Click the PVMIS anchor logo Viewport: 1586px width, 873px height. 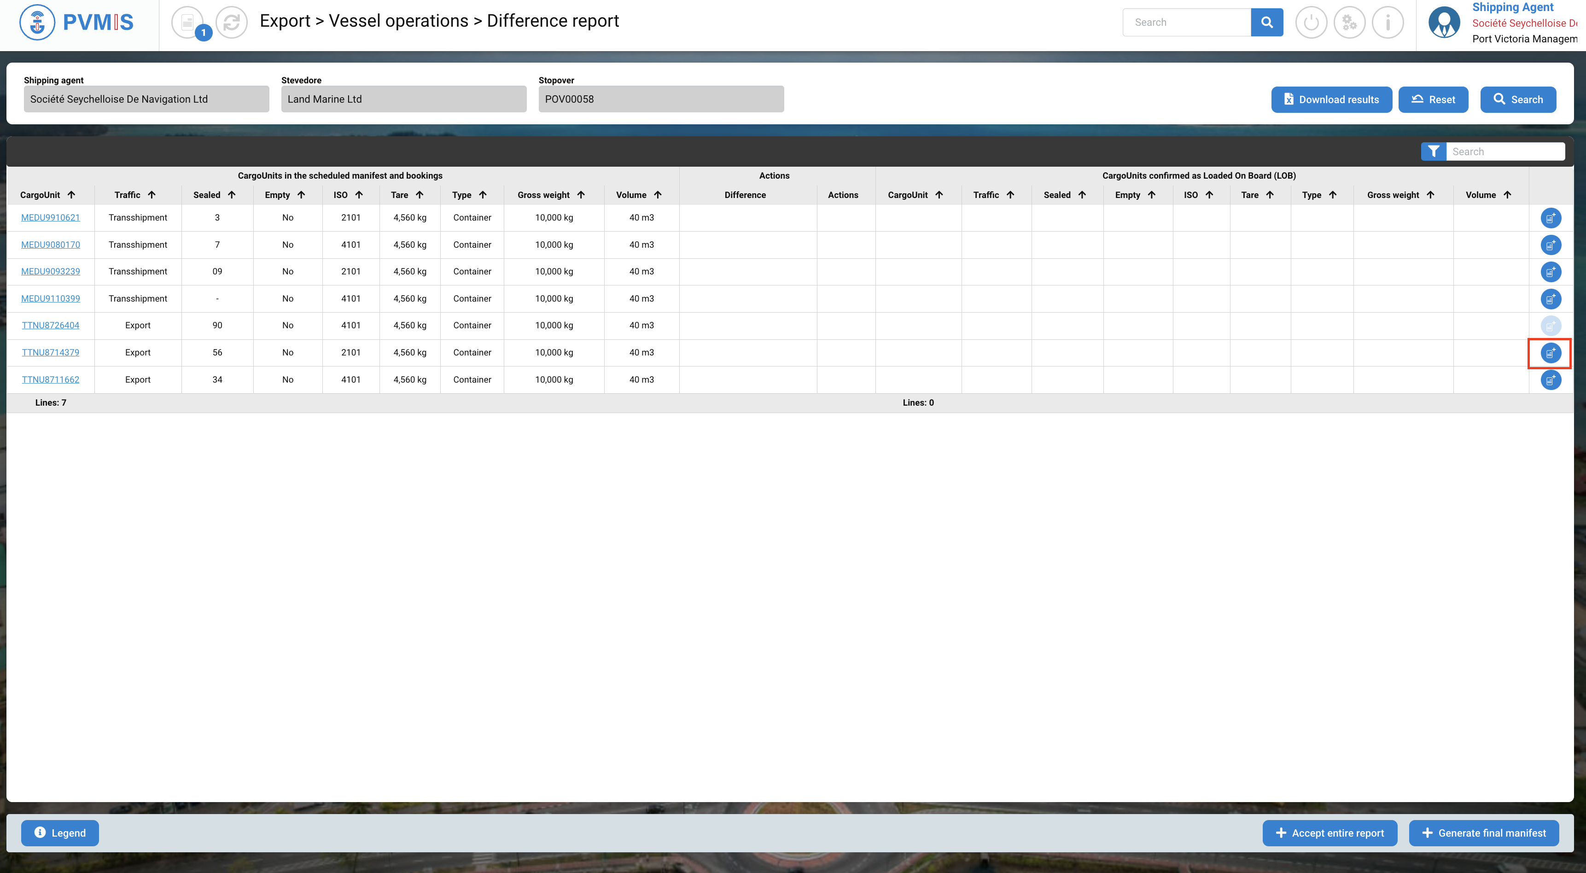pos(37,22)
